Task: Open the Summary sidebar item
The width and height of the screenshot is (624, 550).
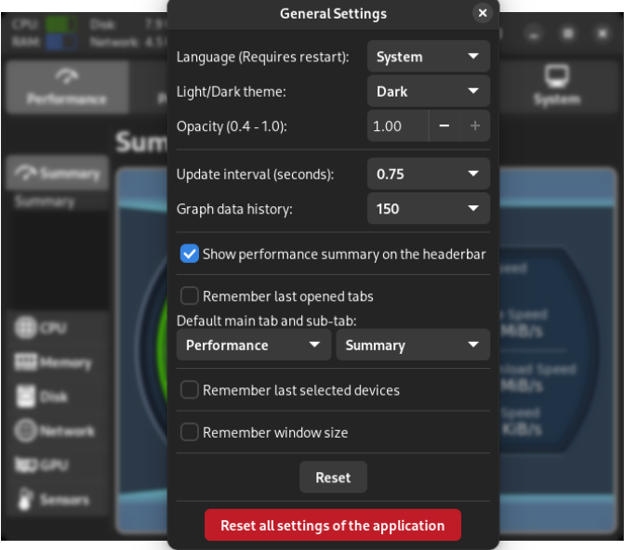Action: [58, 173]
